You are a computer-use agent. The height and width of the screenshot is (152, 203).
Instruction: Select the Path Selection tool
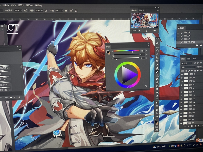[157, 103]
